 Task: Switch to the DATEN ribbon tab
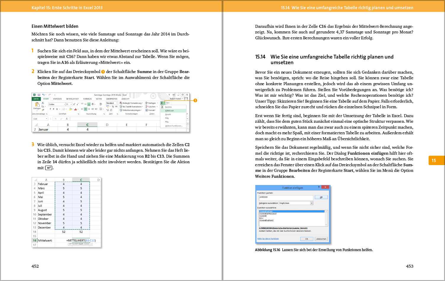click(x=99, y=99)
